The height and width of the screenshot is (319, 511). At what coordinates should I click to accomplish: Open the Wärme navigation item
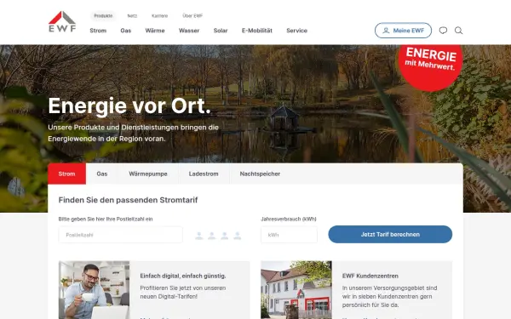click(155, 31)
